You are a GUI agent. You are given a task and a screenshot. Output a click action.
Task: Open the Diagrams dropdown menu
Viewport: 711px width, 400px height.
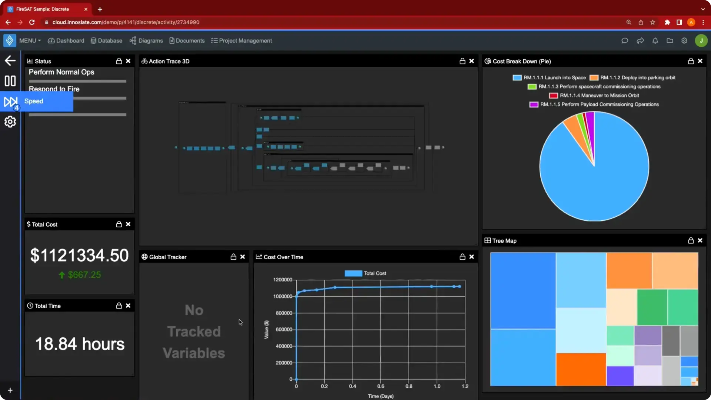click(146, 41)
